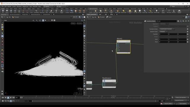Toggle the highlighted viewport display option
190x107 pixels.
[43, 21]
